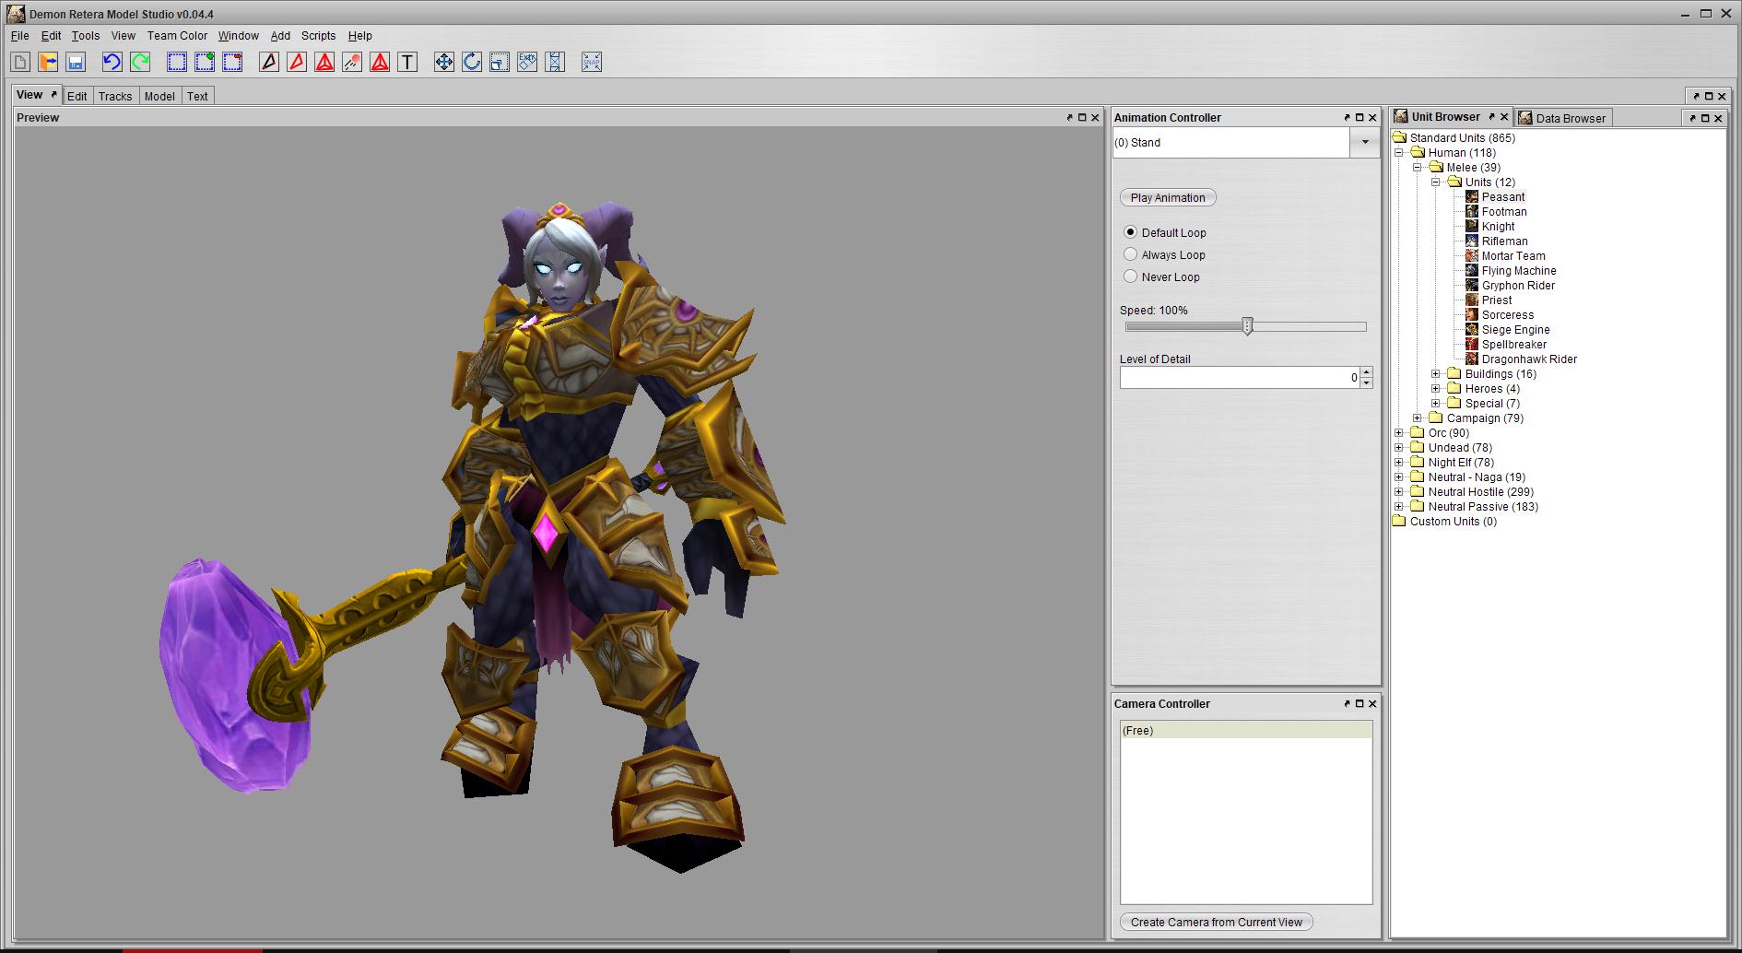Click the Level of Detail field
Screen dimensions: 1742x953
(x=1239, y=377)
